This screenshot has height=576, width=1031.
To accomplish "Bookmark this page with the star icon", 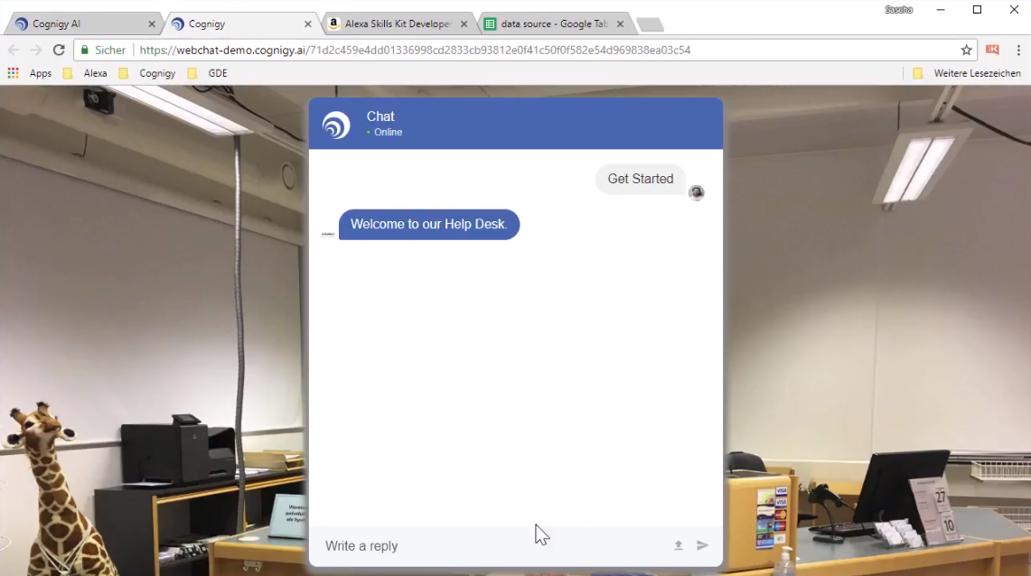I will (x=966, y=51).
